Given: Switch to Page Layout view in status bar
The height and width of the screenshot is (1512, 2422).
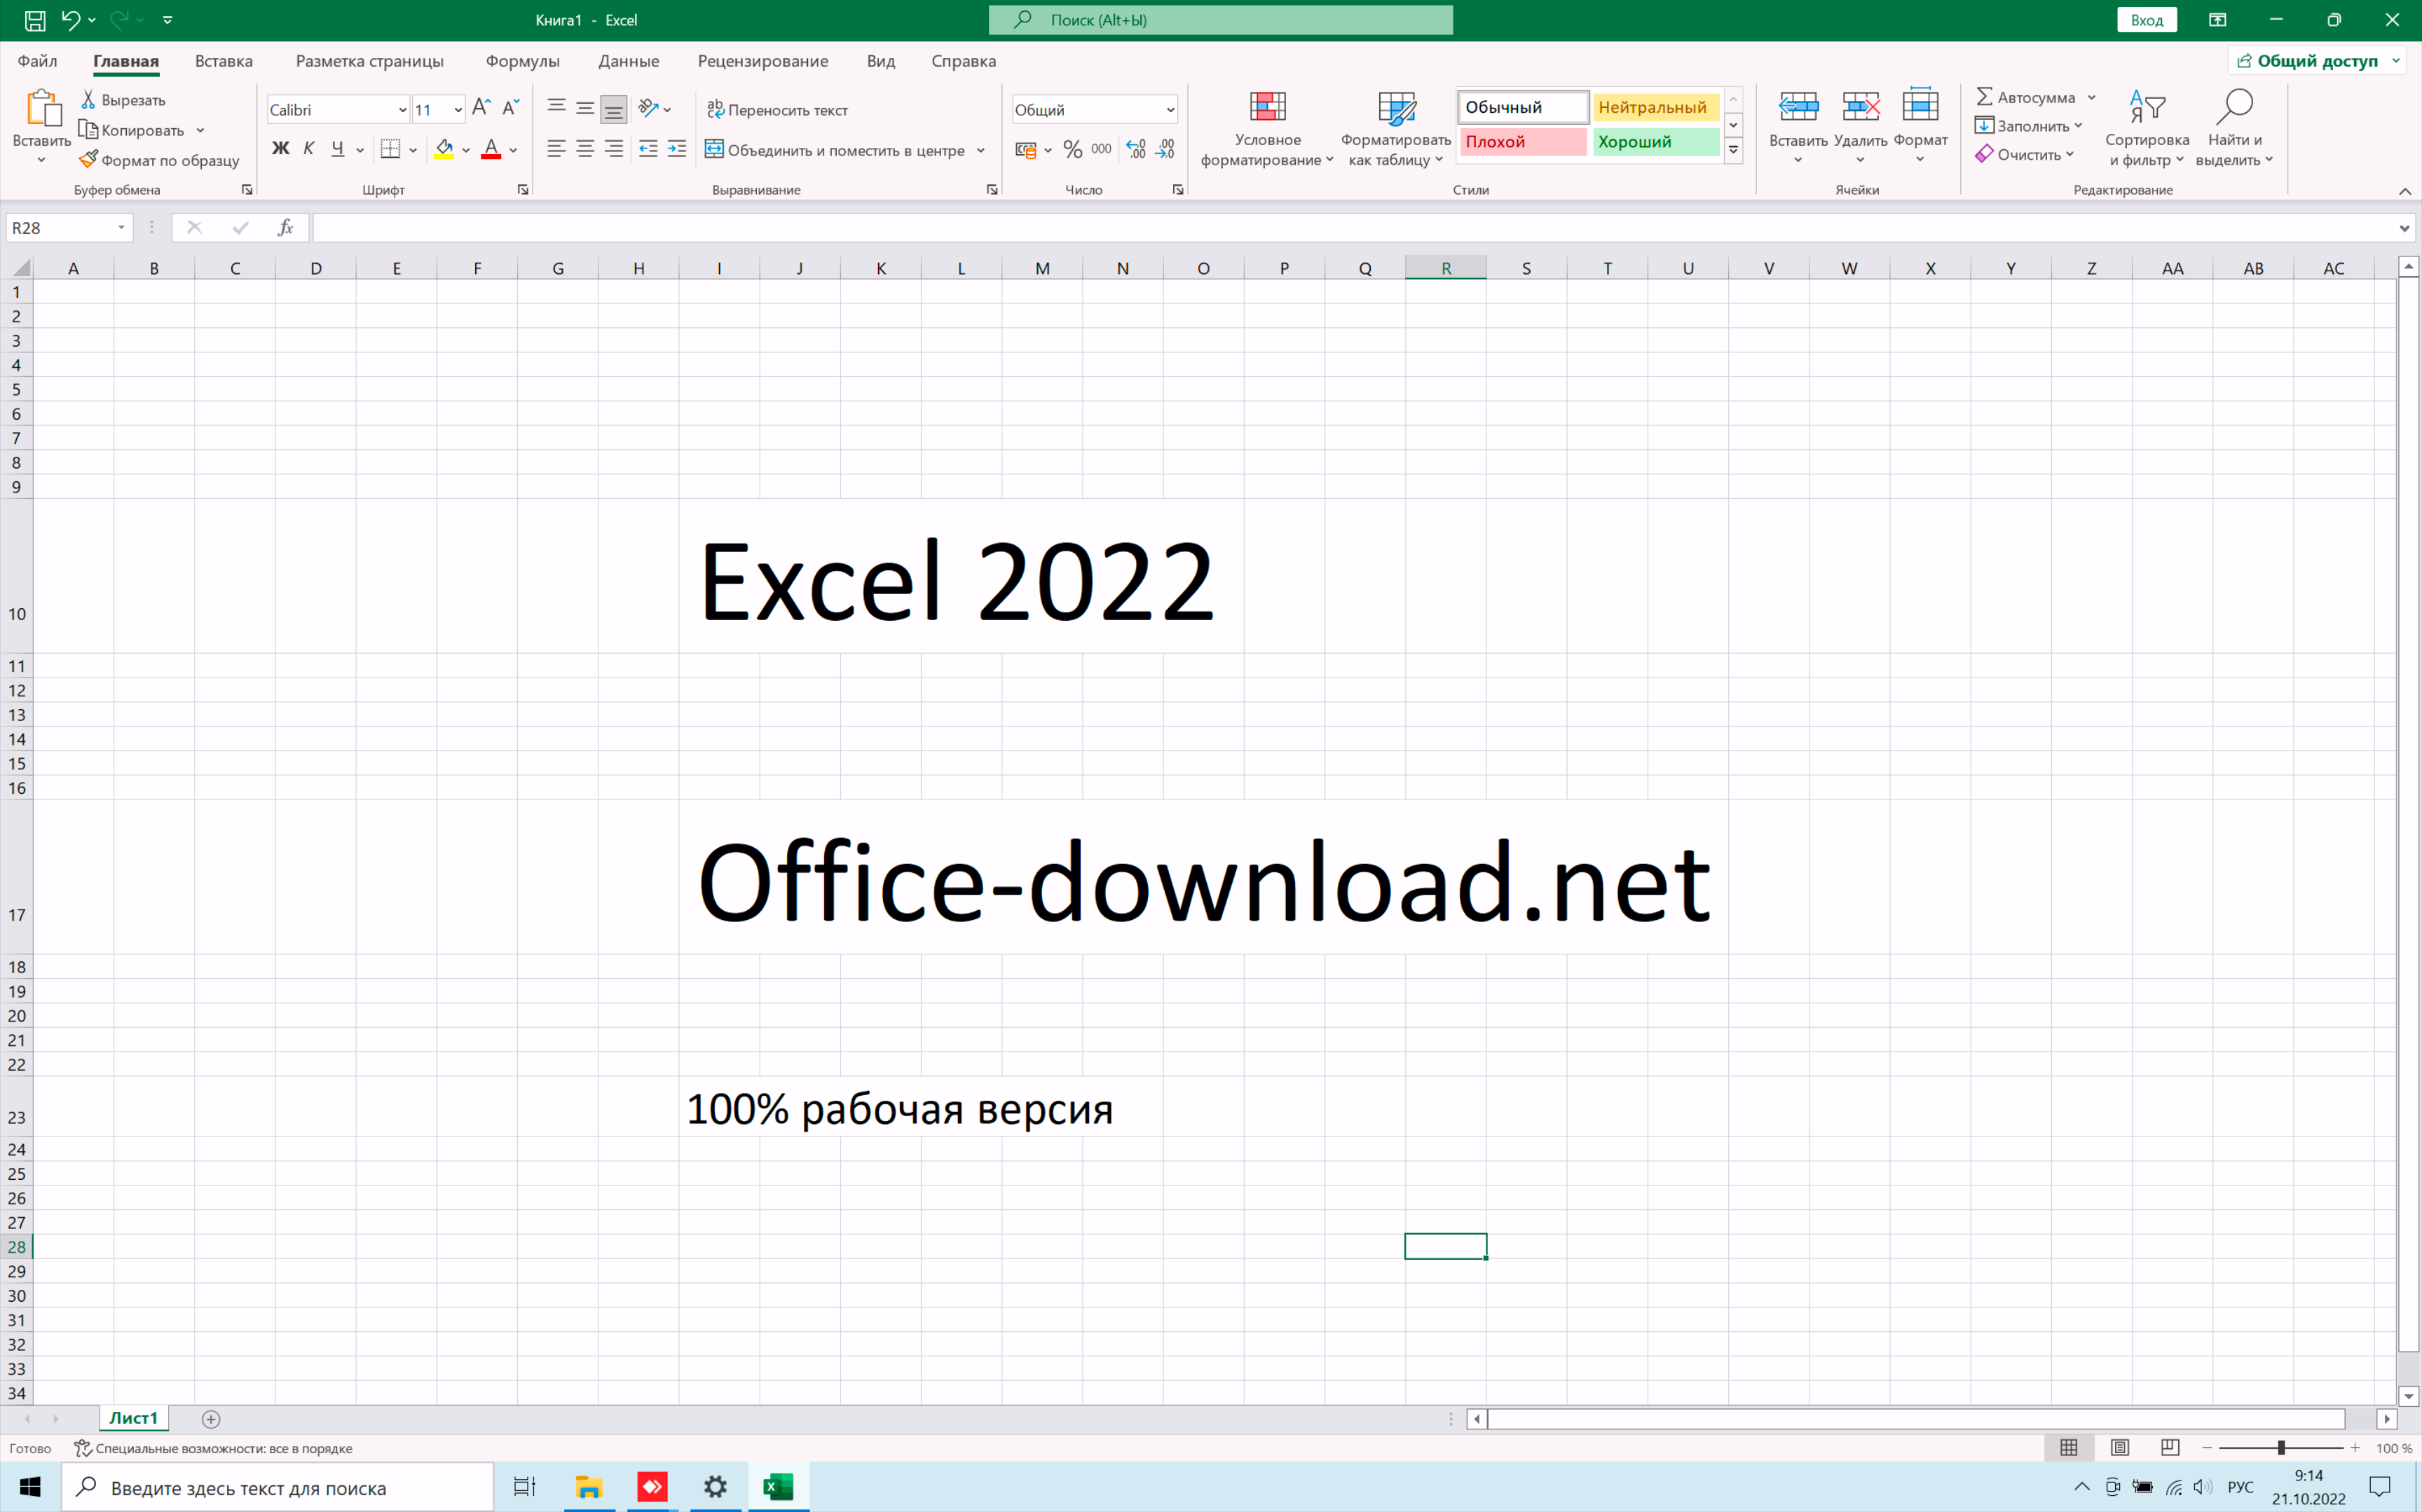Looking at the screenshot, I should (2119, 1448).
